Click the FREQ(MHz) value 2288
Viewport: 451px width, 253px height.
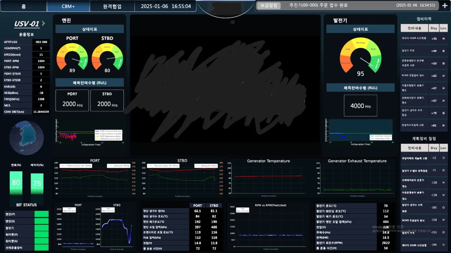(41, 99)
